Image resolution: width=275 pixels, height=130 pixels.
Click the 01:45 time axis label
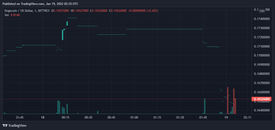[x=203, y=117]
